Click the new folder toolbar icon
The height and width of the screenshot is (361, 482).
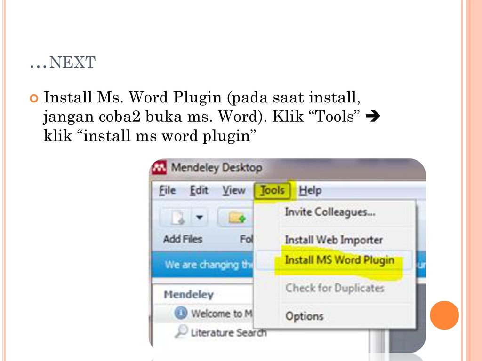click(237, 218)
